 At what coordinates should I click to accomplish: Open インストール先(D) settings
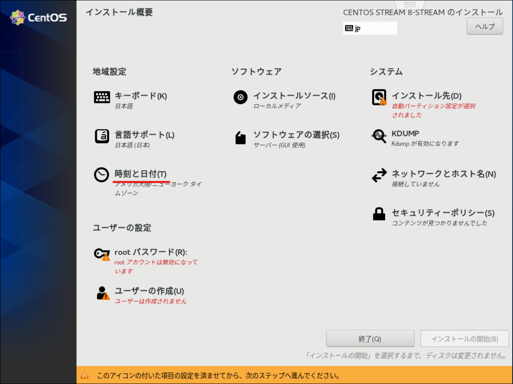[427, 96]
